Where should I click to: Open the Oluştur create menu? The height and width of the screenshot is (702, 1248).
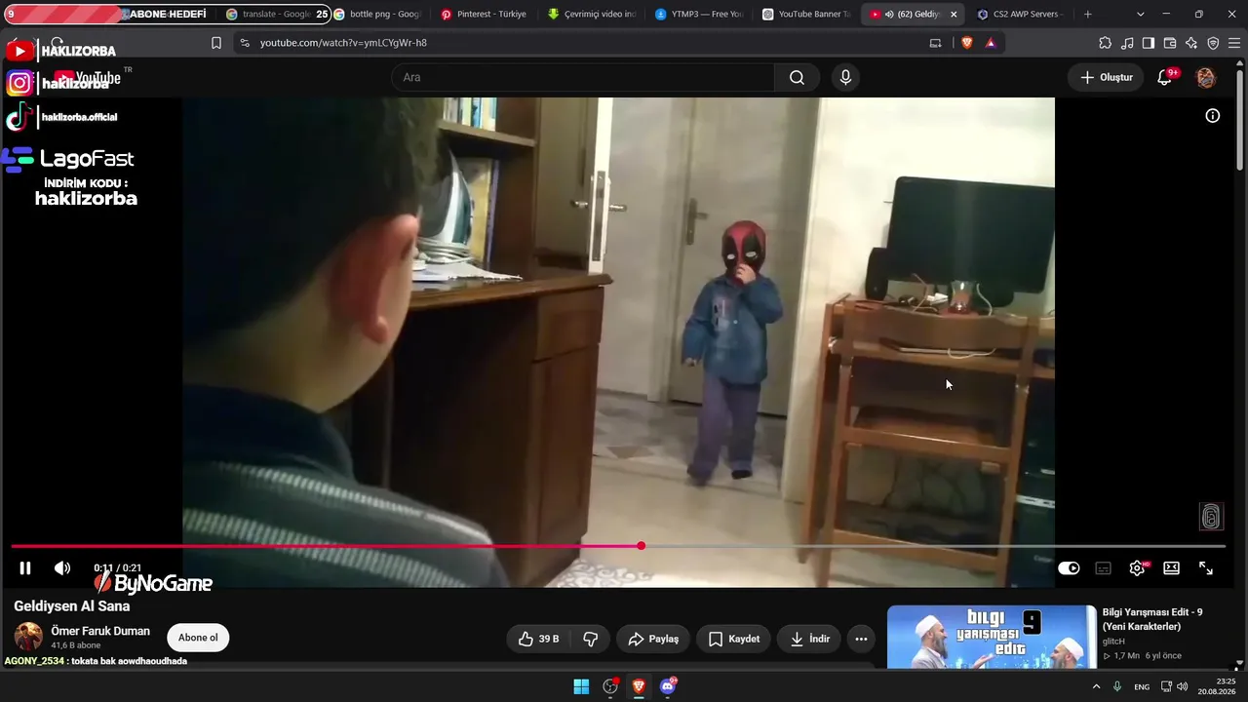click(1107, 77)
